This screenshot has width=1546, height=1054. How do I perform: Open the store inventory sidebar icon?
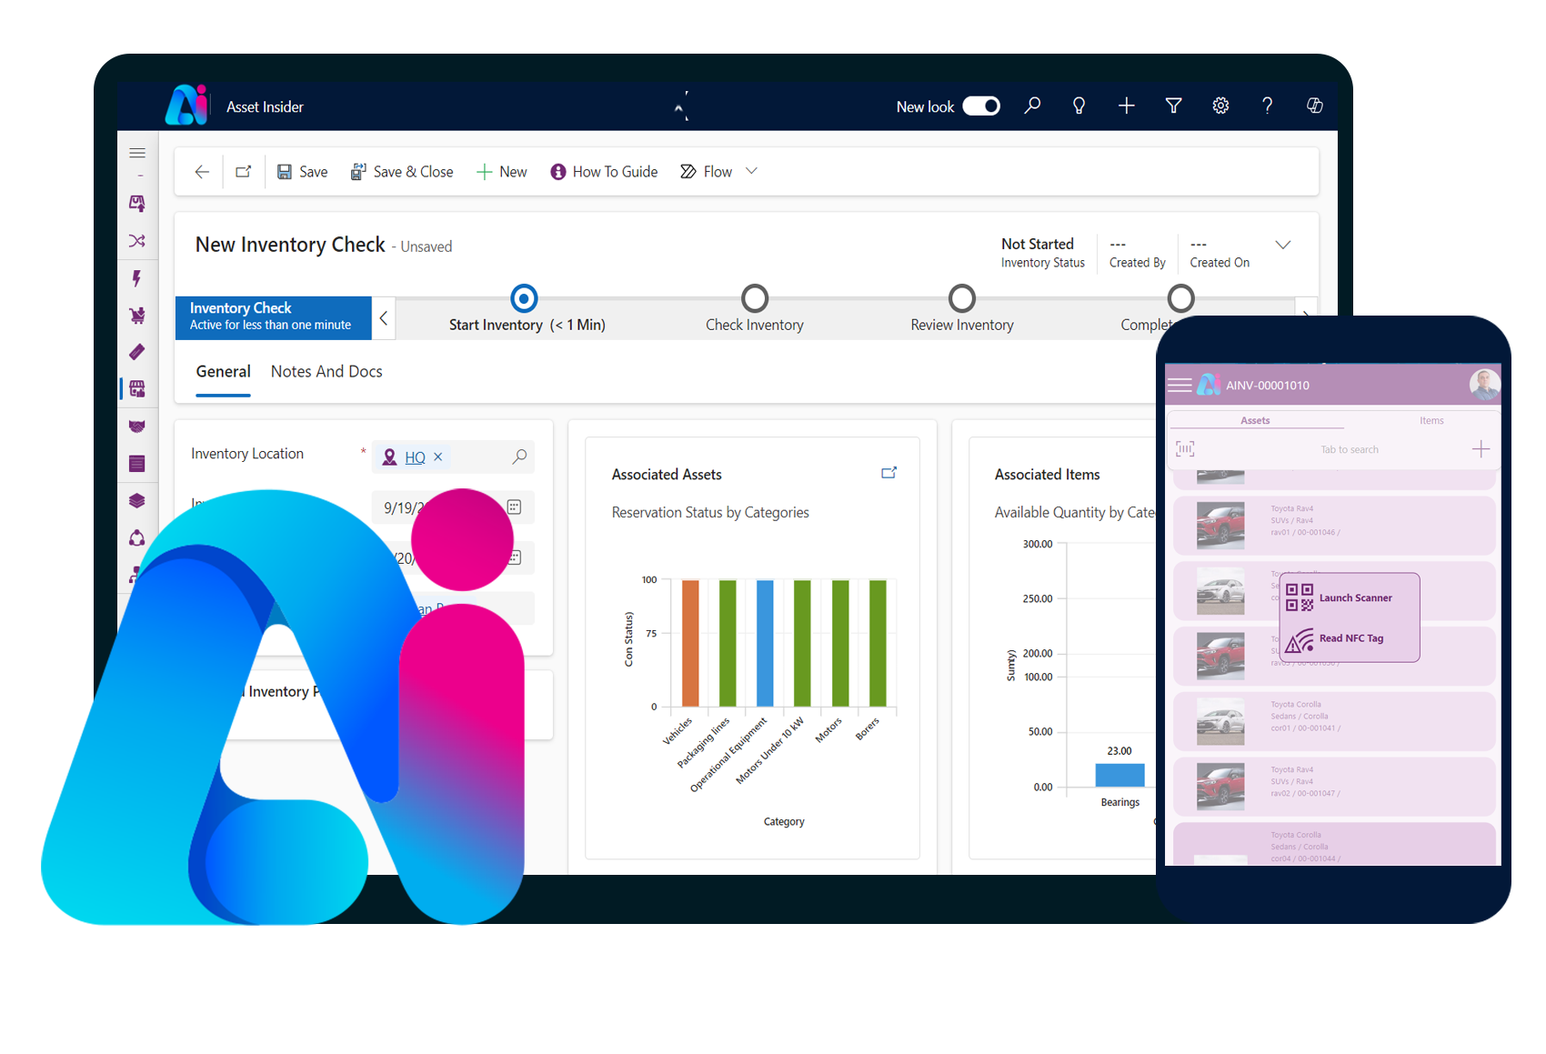(137, 389)
